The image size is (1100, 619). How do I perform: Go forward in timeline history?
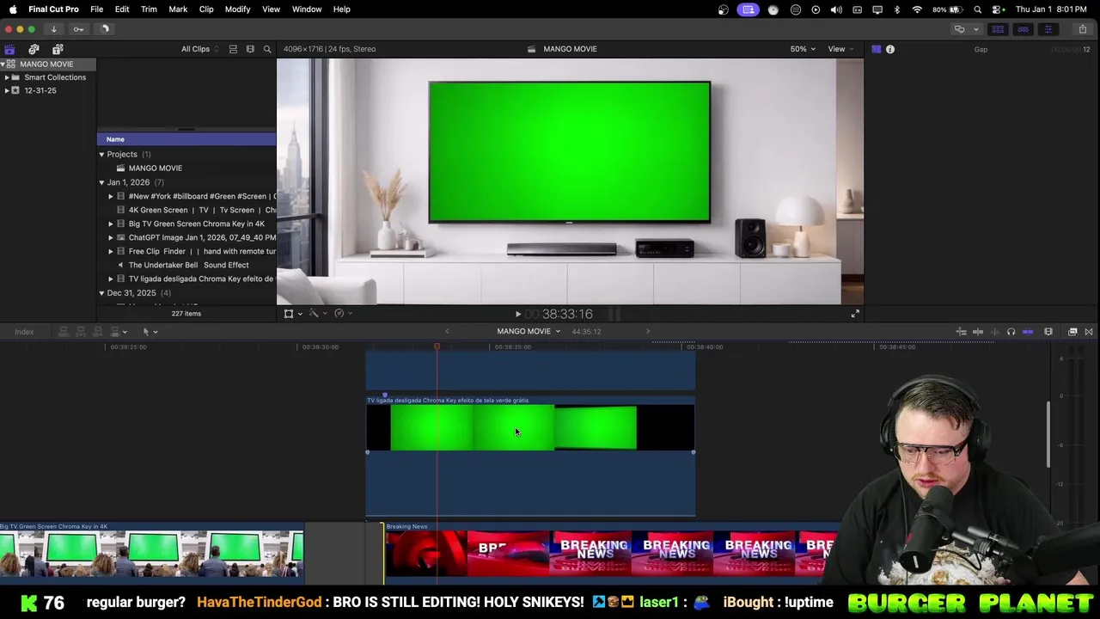coord(648,332)
